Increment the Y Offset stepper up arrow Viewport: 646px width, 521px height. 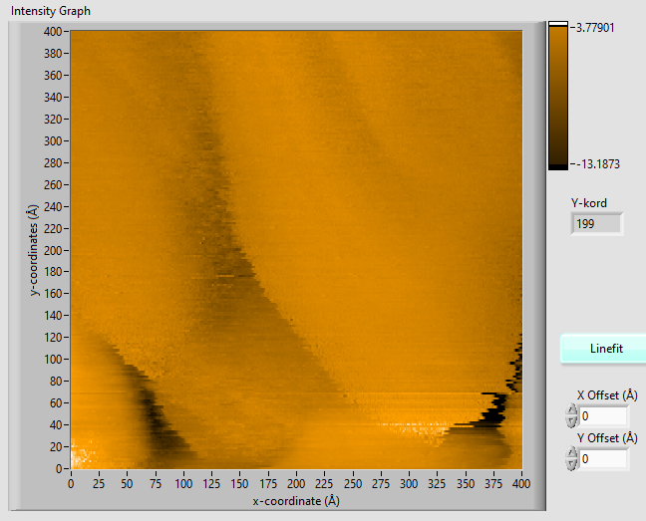pyautogui.click(x=571, y=452)
